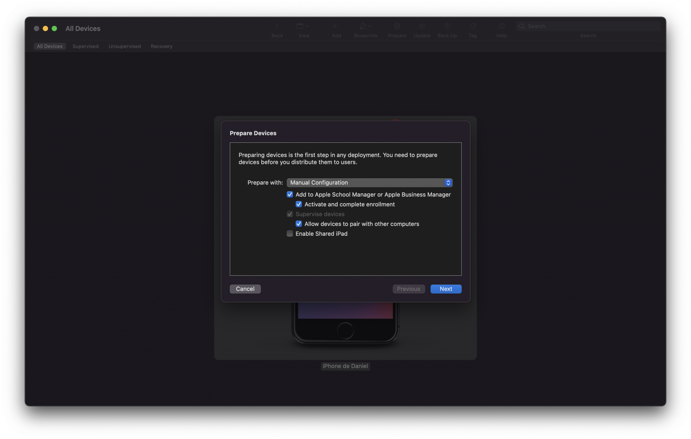This screenshot has height=439, width=691.
Task: Click inside the Search field
Action: coord(588,26)
